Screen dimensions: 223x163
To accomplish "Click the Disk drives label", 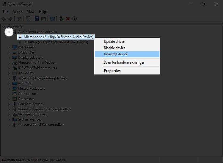I will [26, 52].
